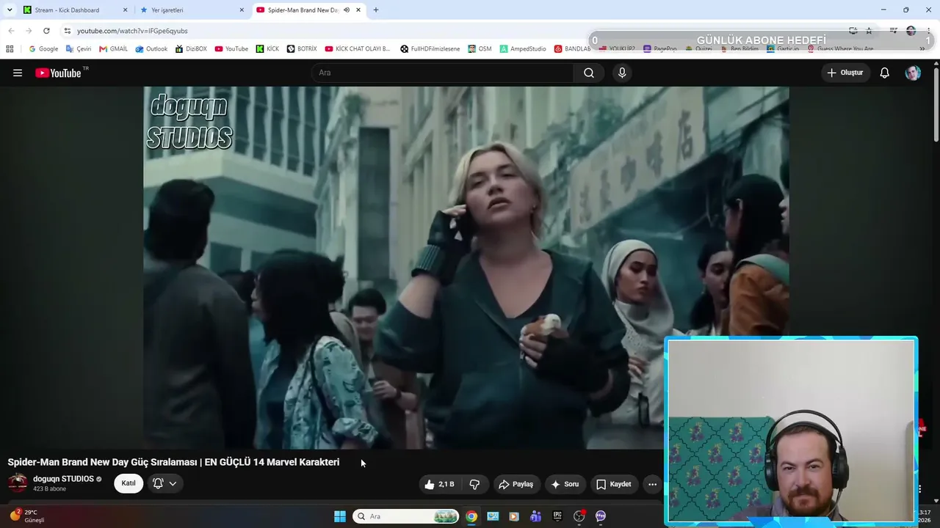Open Chrome apps grid shortcut
The image size is (940, 528).
pos(10,49)
